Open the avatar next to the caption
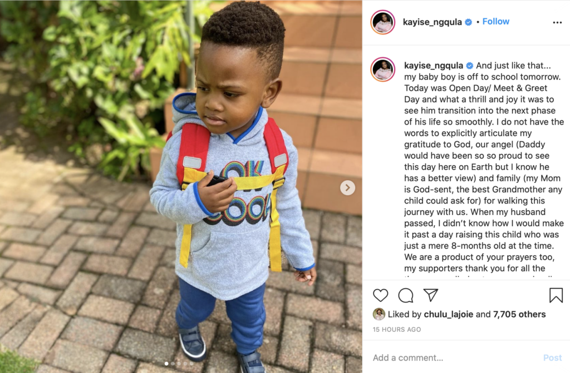 point(383,69)
